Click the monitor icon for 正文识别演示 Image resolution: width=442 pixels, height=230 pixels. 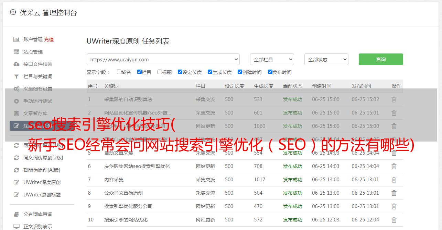16,227
